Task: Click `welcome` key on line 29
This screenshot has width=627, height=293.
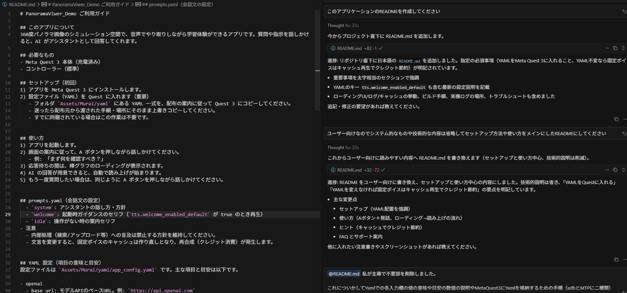Action: pos(44,214)
